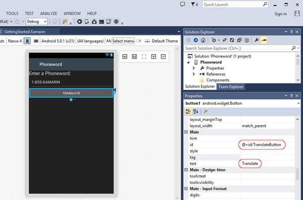Open the WINDOW menu
The image size is (303, 200).
(72, 14)
